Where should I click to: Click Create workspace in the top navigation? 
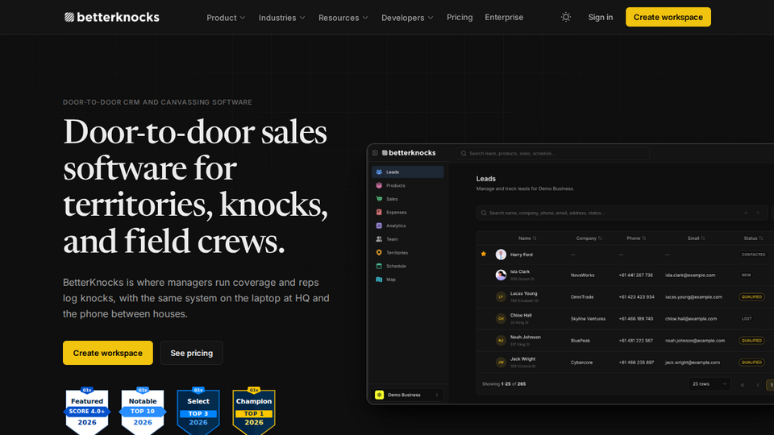pyautogui.click(x=668, y=17)
